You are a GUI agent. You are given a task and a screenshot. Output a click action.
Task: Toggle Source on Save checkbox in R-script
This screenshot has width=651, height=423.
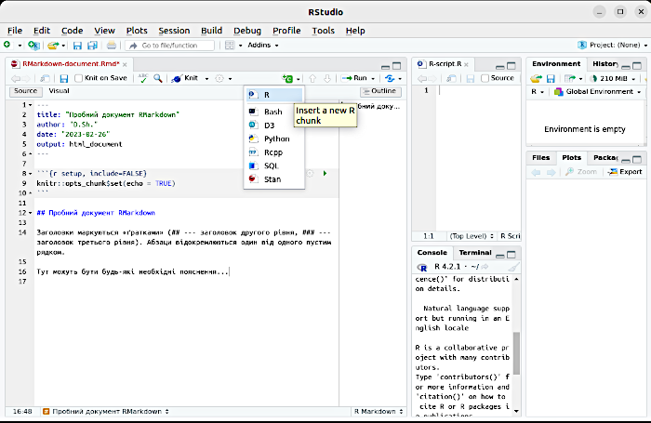[485, 78]
